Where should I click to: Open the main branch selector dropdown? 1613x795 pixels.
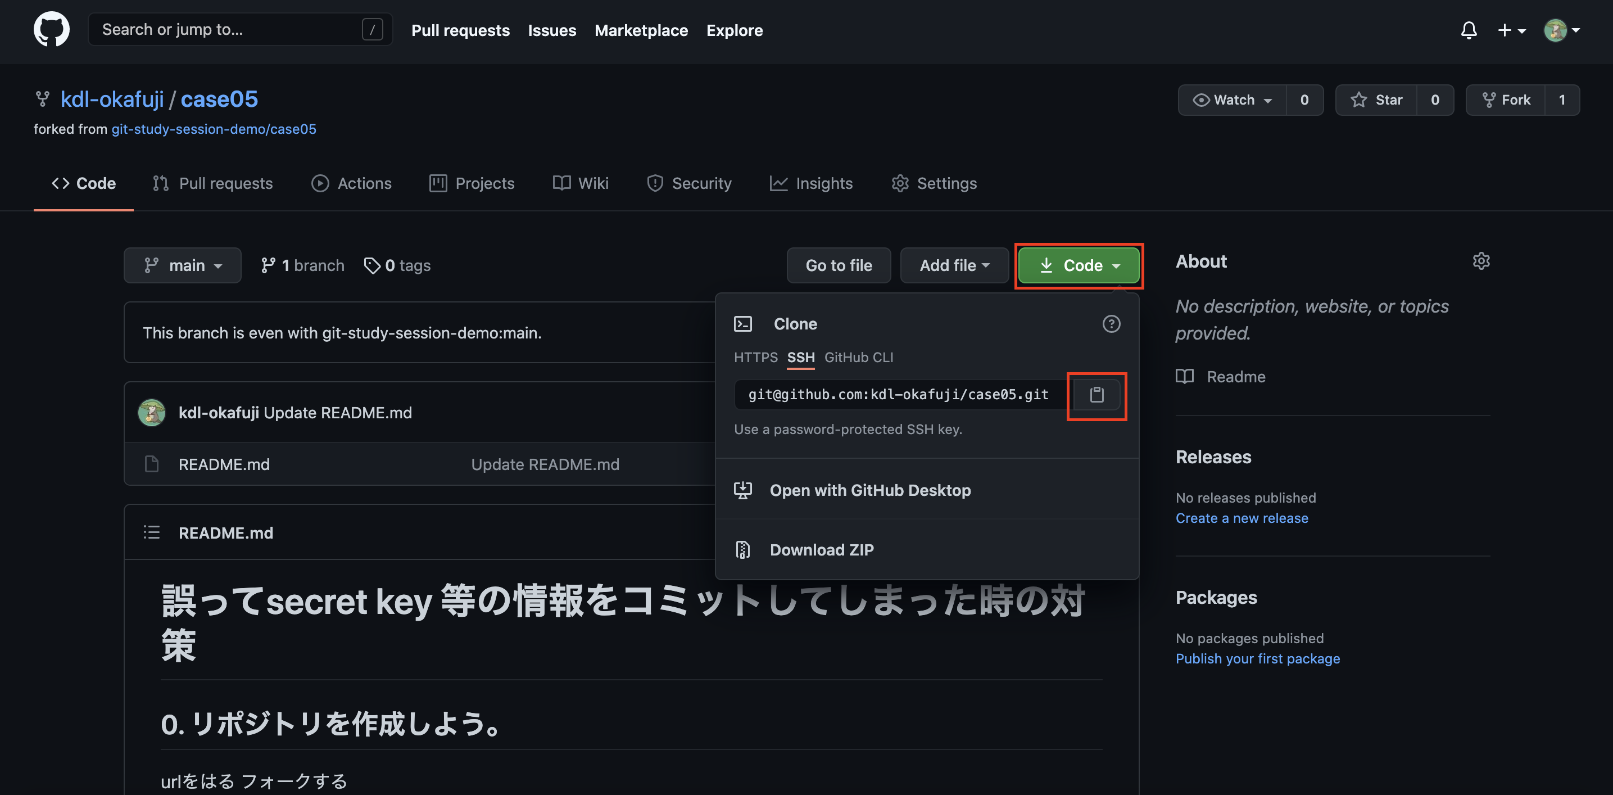(x=182, y=265)
